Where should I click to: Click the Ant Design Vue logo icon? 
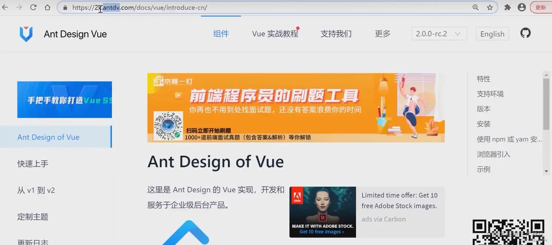(26, 34)
